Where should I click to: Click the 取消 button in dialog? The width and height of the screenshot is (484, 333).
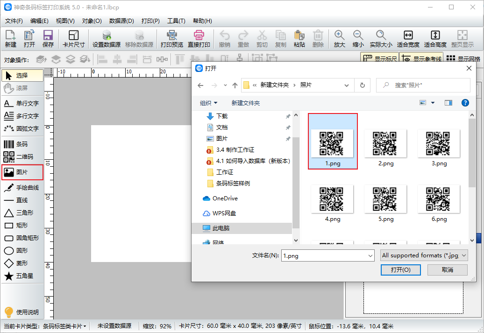447,270
